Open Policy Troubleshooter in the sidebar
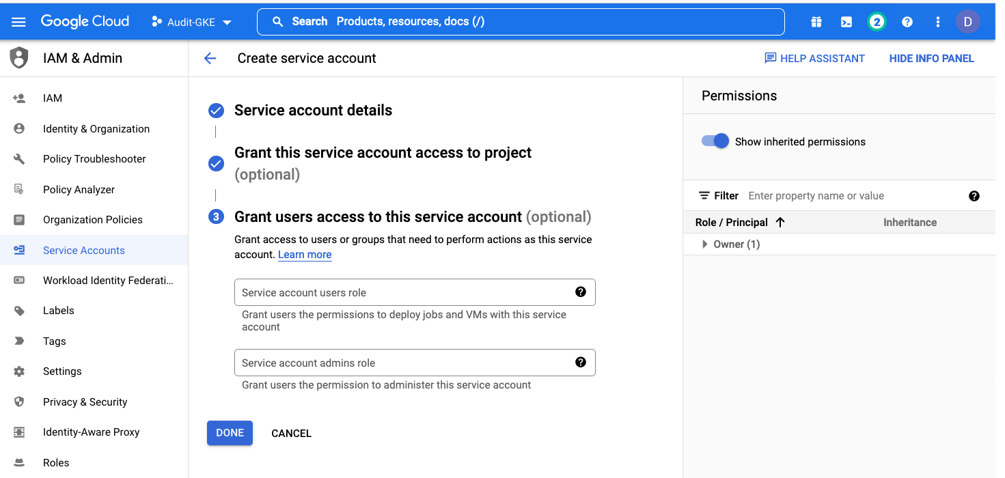The height and width of the screenshot is (478, 1005). click(x=94, y=159)
